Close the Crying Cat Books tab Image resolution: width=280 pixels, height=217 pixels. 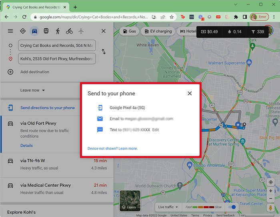[65, 7]
